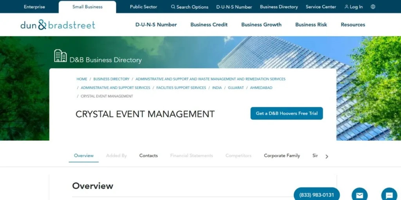Click the D&B Business Directory building icon
This screenshot has width=401, height=200.
point(60,55)
